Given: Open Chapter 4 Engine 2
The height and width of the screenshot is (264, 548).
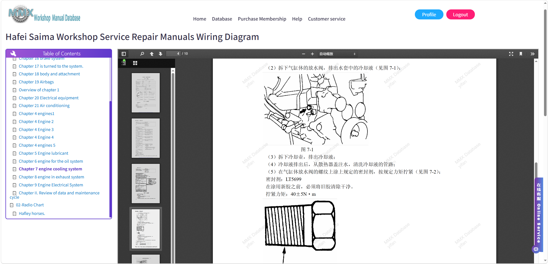Looking at the screenshot, I should pos(36,122).
